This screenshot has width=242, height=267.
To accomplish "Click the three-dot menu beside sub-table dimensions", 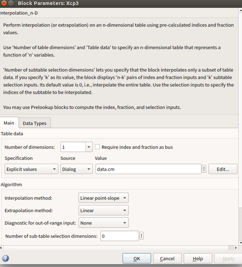I will pyautogui.click(x=141, y=236).
